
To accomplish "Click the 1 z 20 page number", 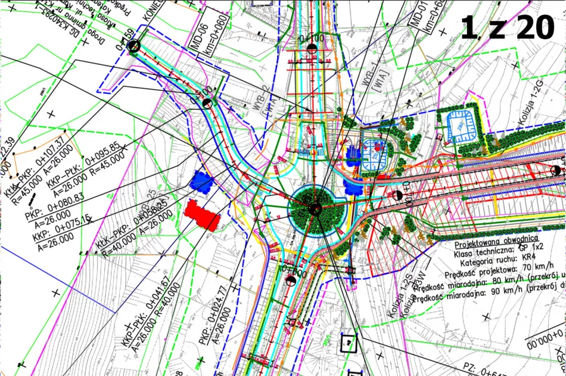I will point(508,27).
